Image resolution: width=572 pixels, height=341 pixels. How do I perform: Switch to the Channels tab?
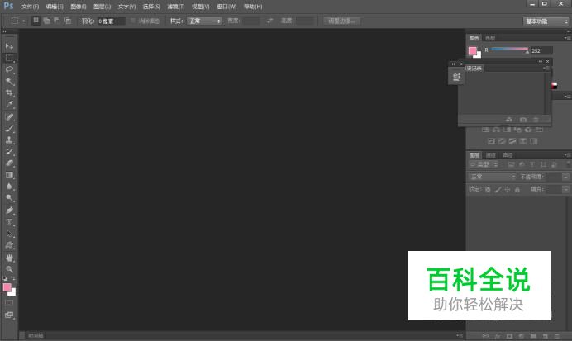[491, 155]
